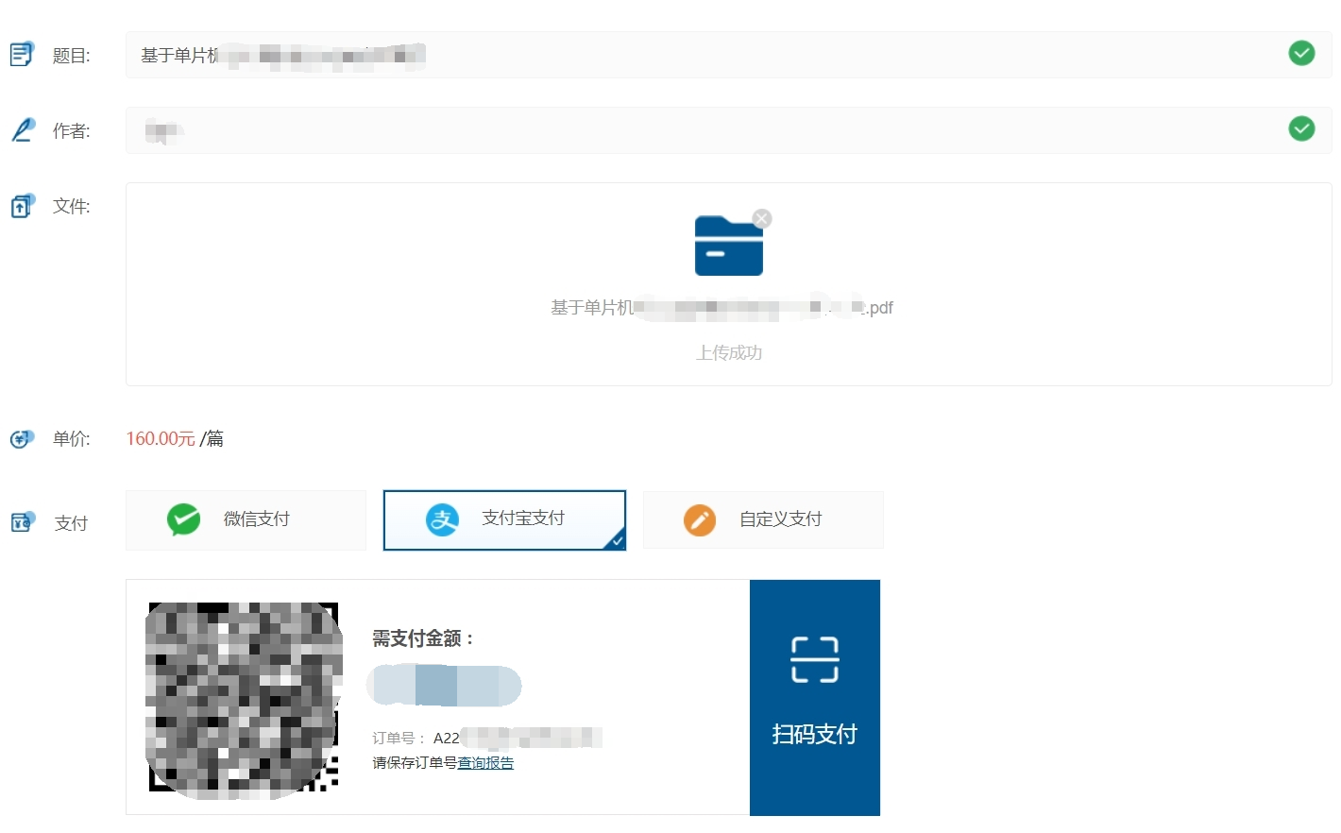Click into the 题目 title input field
The image size is (1341, 833).
pyautogui.click(x=728, y=55)
